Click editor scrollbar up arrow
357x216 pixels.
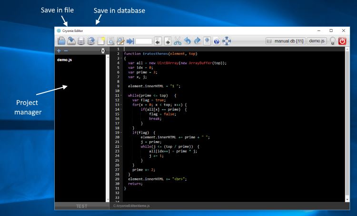pyautogui.click(x=347, y=49)
